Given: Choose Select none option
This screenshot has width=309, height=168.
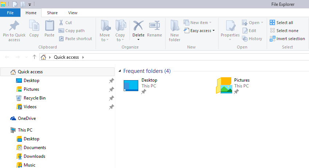Looking at the screenshot, I should 273,31.
